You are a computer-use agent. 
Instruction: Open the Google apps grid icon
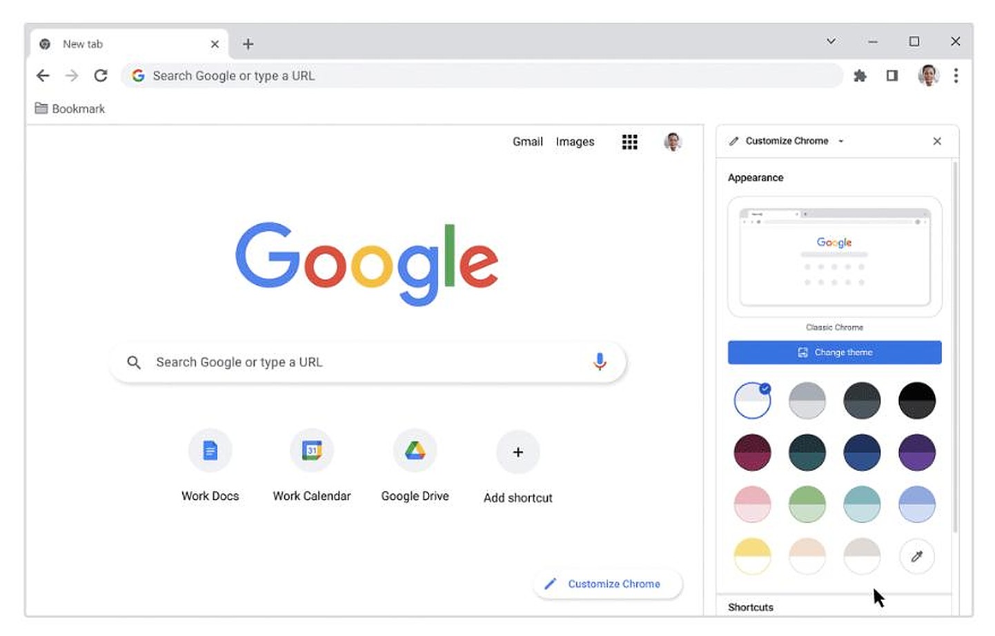(629, 142)
